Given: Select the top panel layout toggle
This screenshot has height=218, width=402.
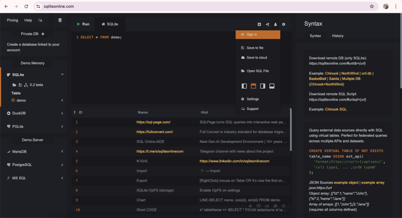Looking at the screenshot, I should coord(253,86).
